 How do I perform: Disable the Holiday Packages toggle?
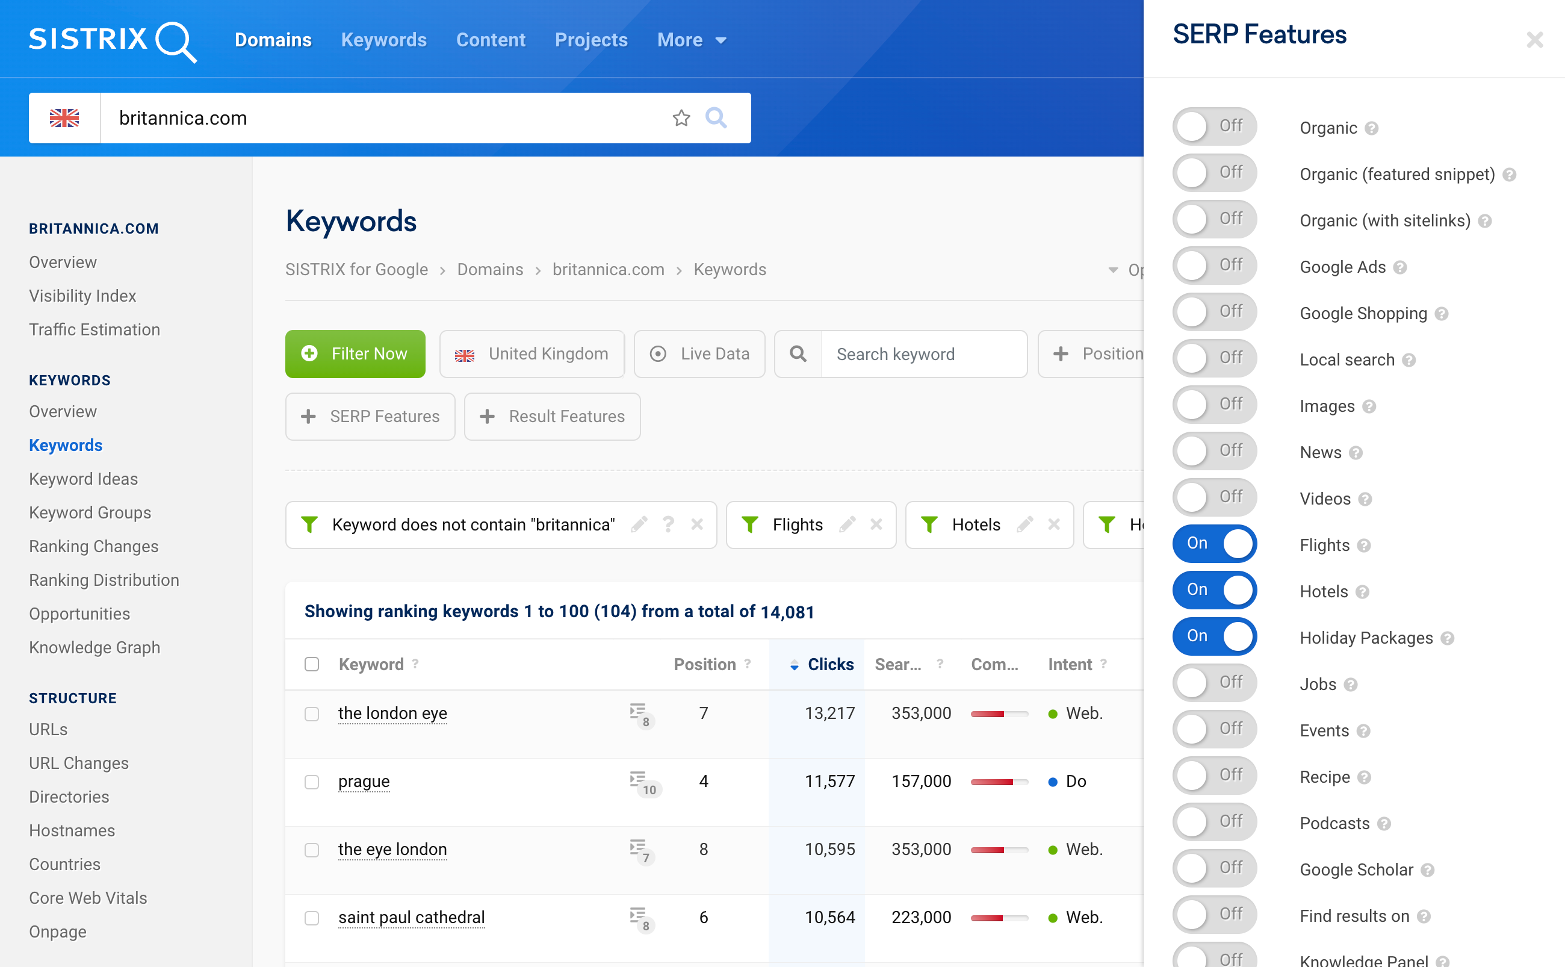click(1214, 636)
